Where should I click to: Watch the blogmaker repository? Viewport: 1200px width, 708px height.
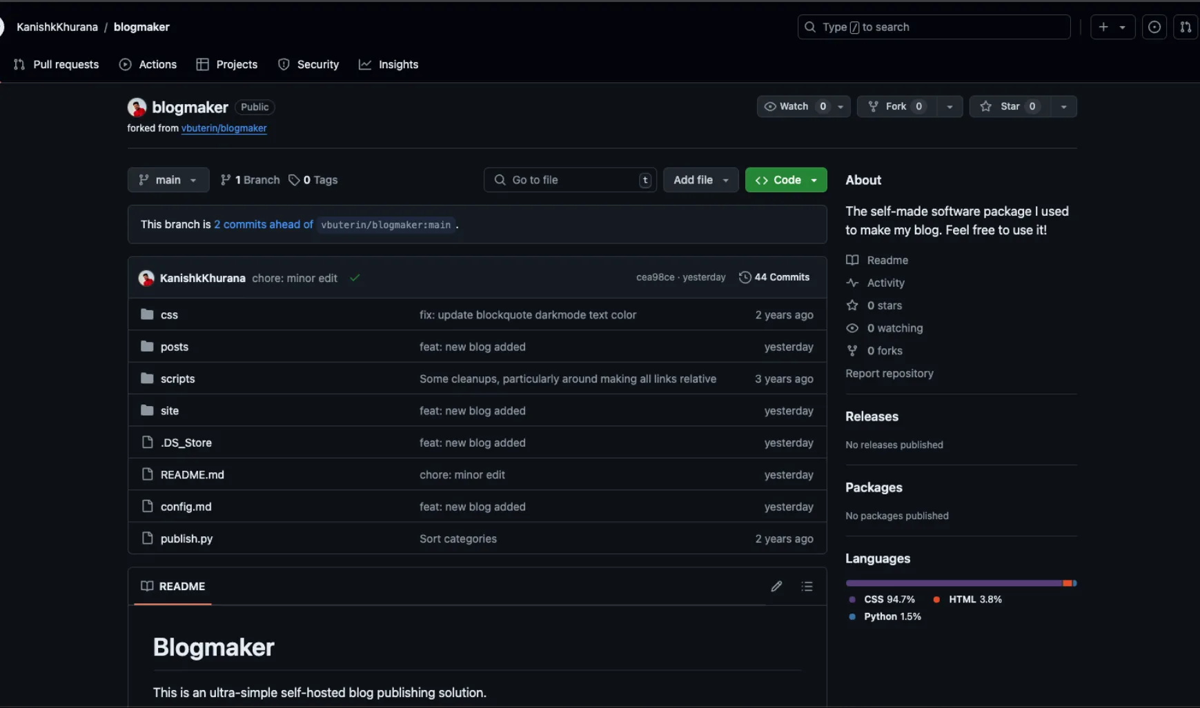tap(794, 106)
